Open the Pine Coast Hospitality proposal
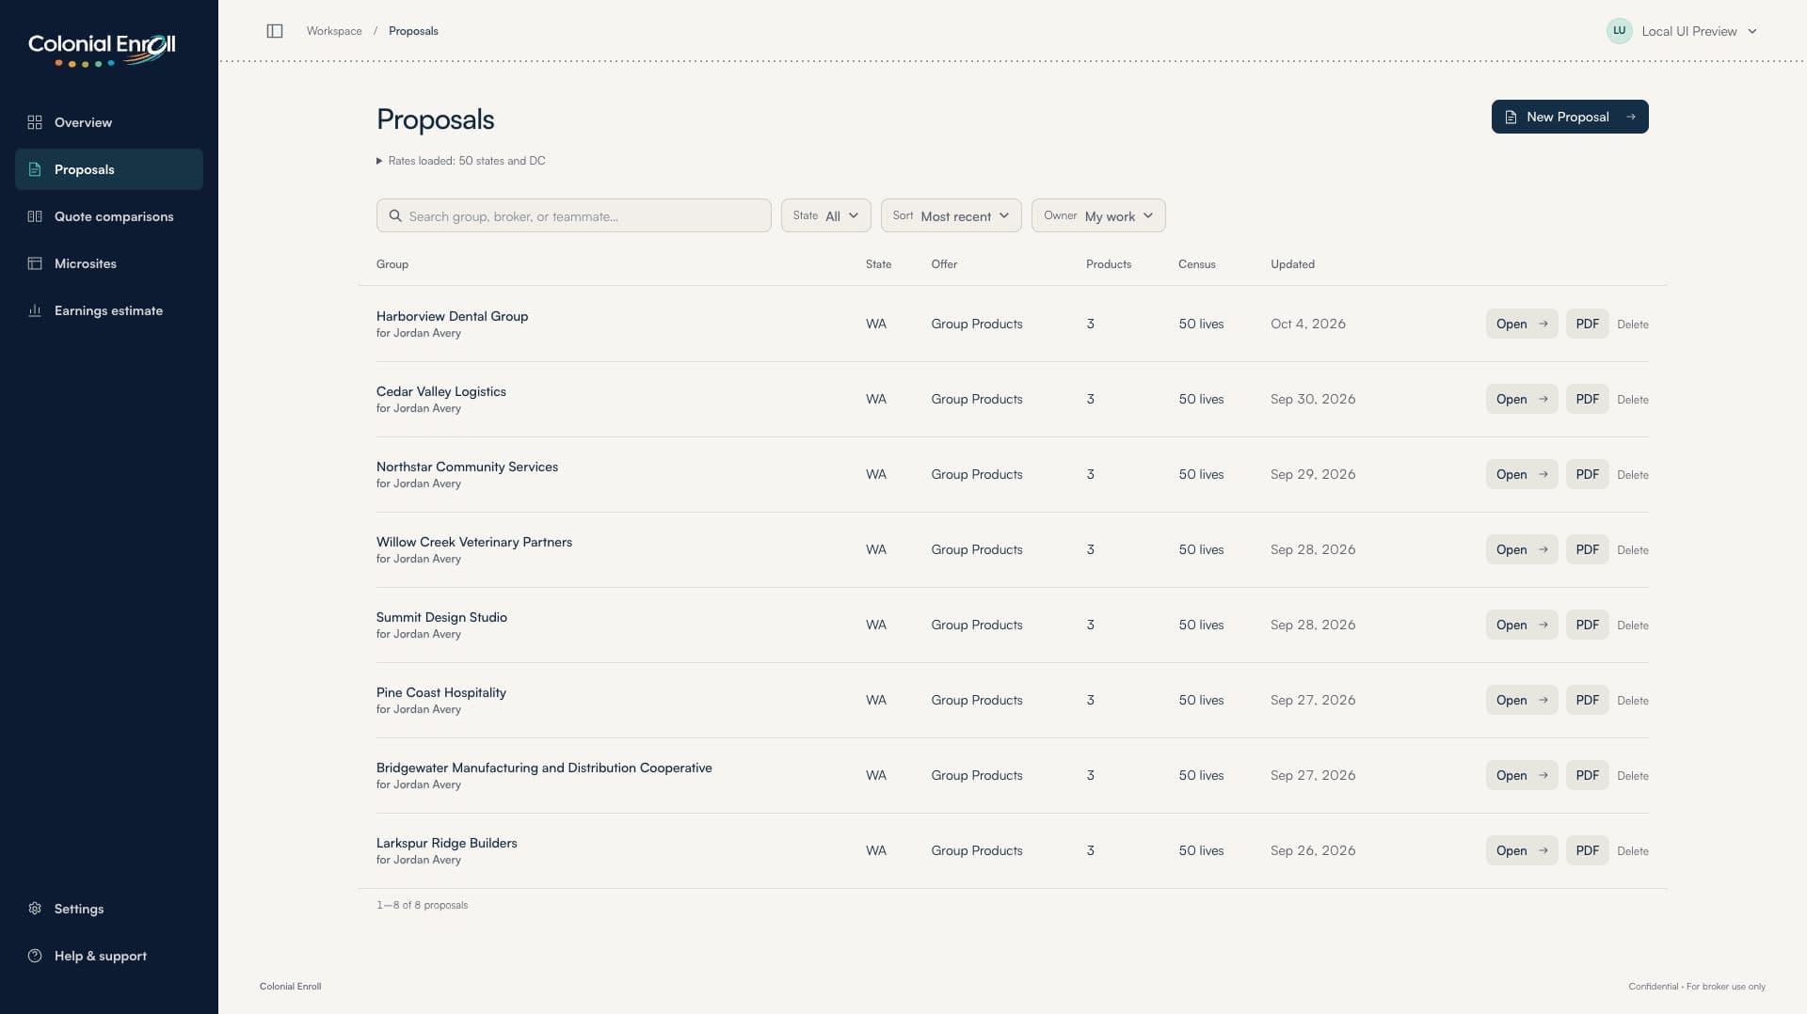The image size is (1807, 1014). 1522,700
